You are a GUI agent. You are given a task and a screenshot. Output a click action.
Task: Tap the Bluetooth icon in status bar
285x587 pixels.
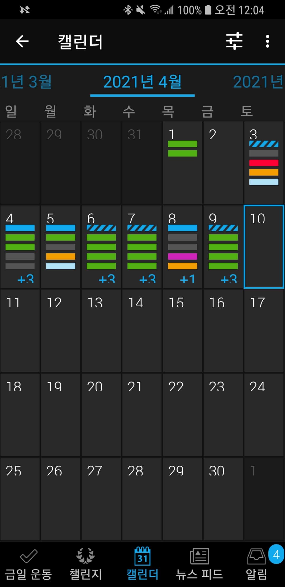128,10
